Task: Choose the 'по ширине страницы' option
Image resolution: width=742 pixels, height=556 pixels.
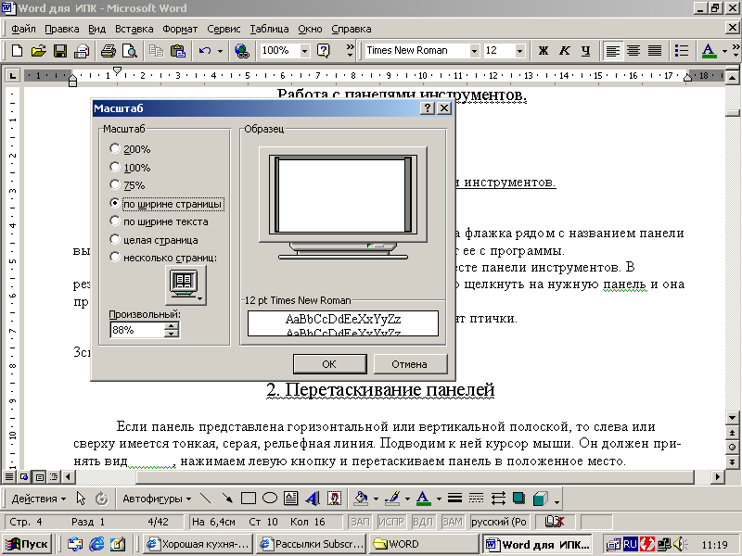Action: tap(114, 203)
